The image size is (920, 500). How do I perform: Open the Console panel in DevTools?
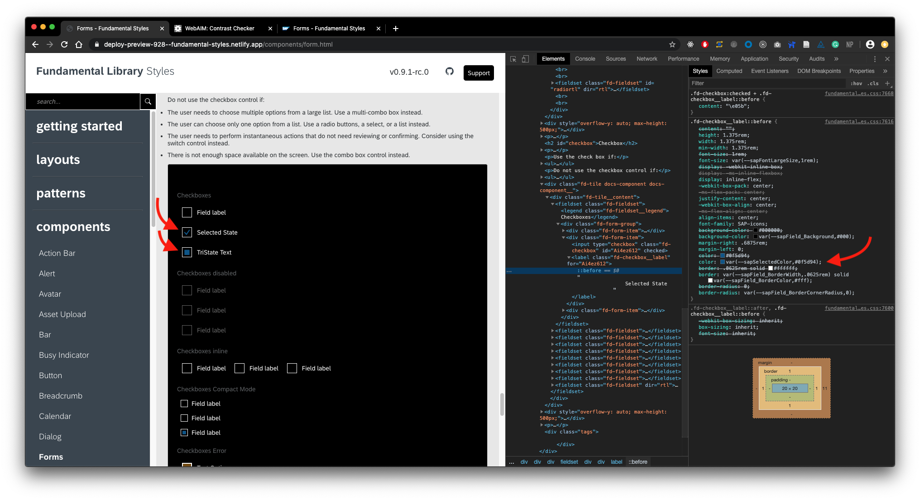[x=585, y=59]
